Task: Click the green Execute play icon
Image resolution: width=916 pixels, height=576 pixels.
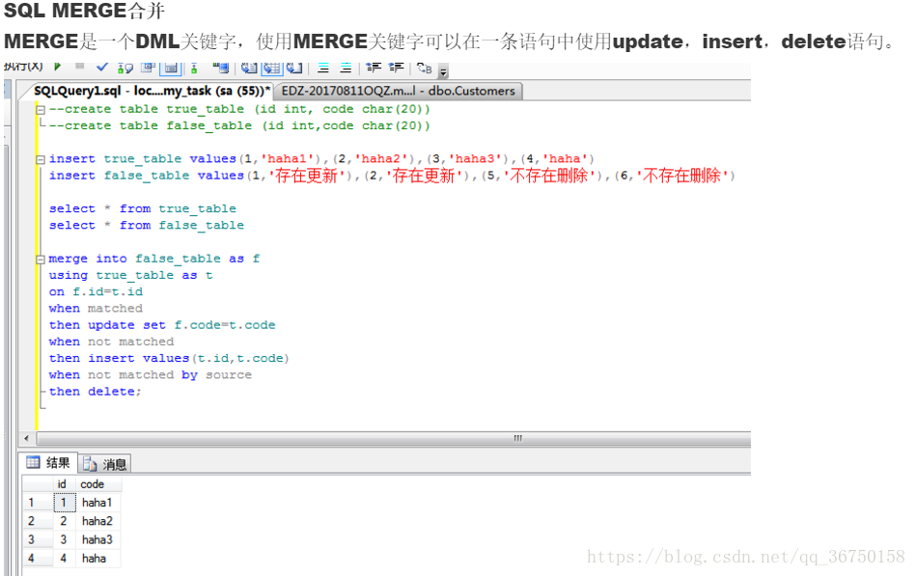Action: point(57,67)
